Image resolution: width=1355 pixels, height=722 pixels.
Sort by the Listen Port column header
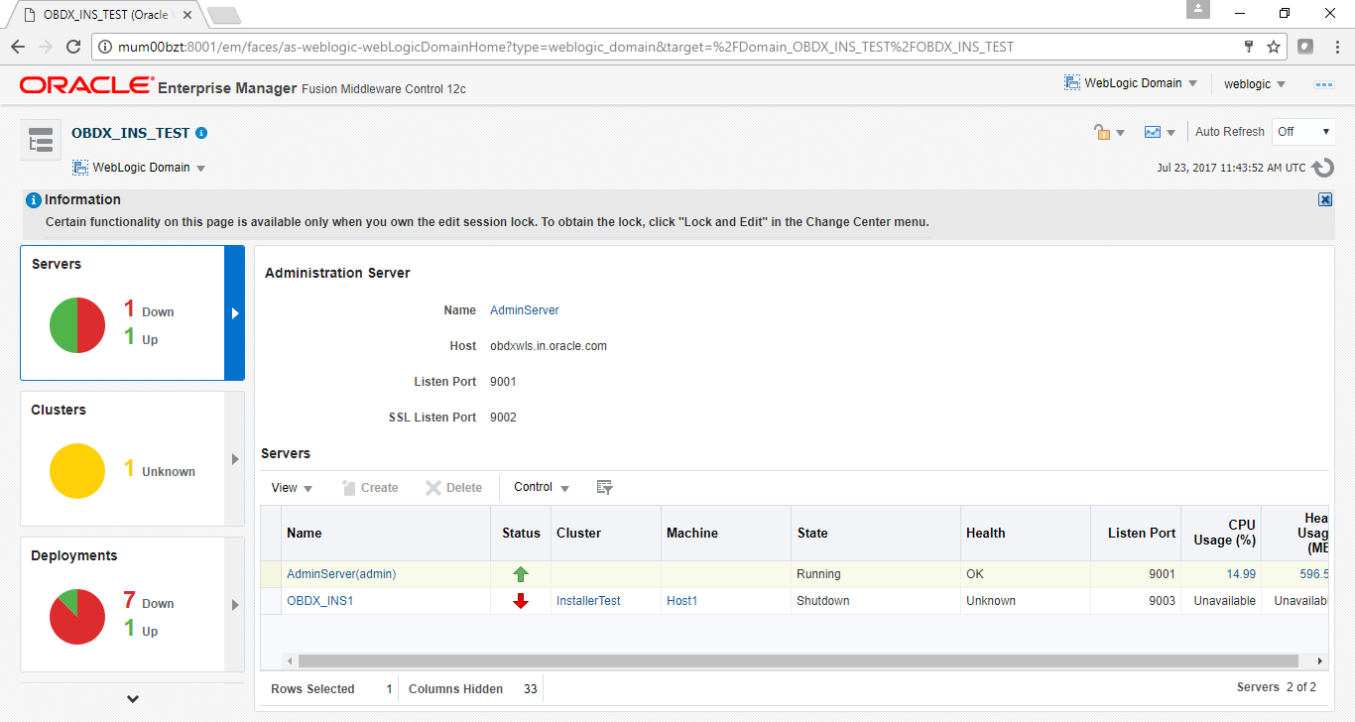[x=1136, y=533]
